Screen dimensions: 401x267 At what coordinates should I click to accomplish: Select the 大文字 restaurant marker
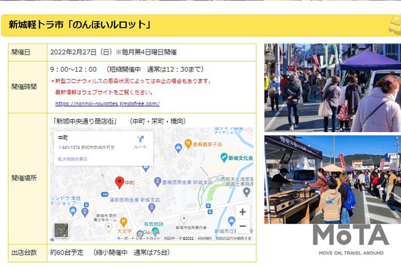[124, 222]
